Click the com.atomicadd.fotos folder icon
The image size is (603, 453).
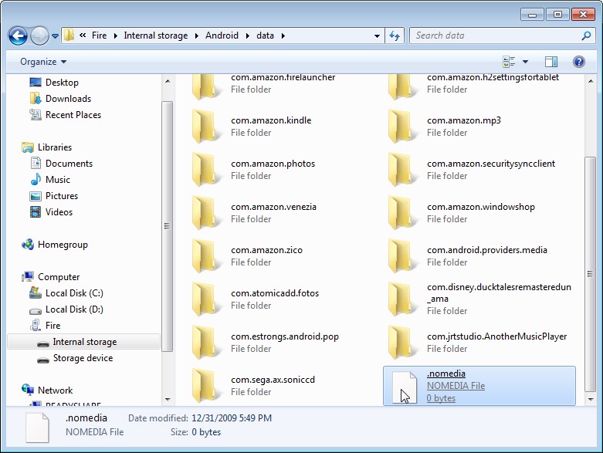click(x=205, y=299)
